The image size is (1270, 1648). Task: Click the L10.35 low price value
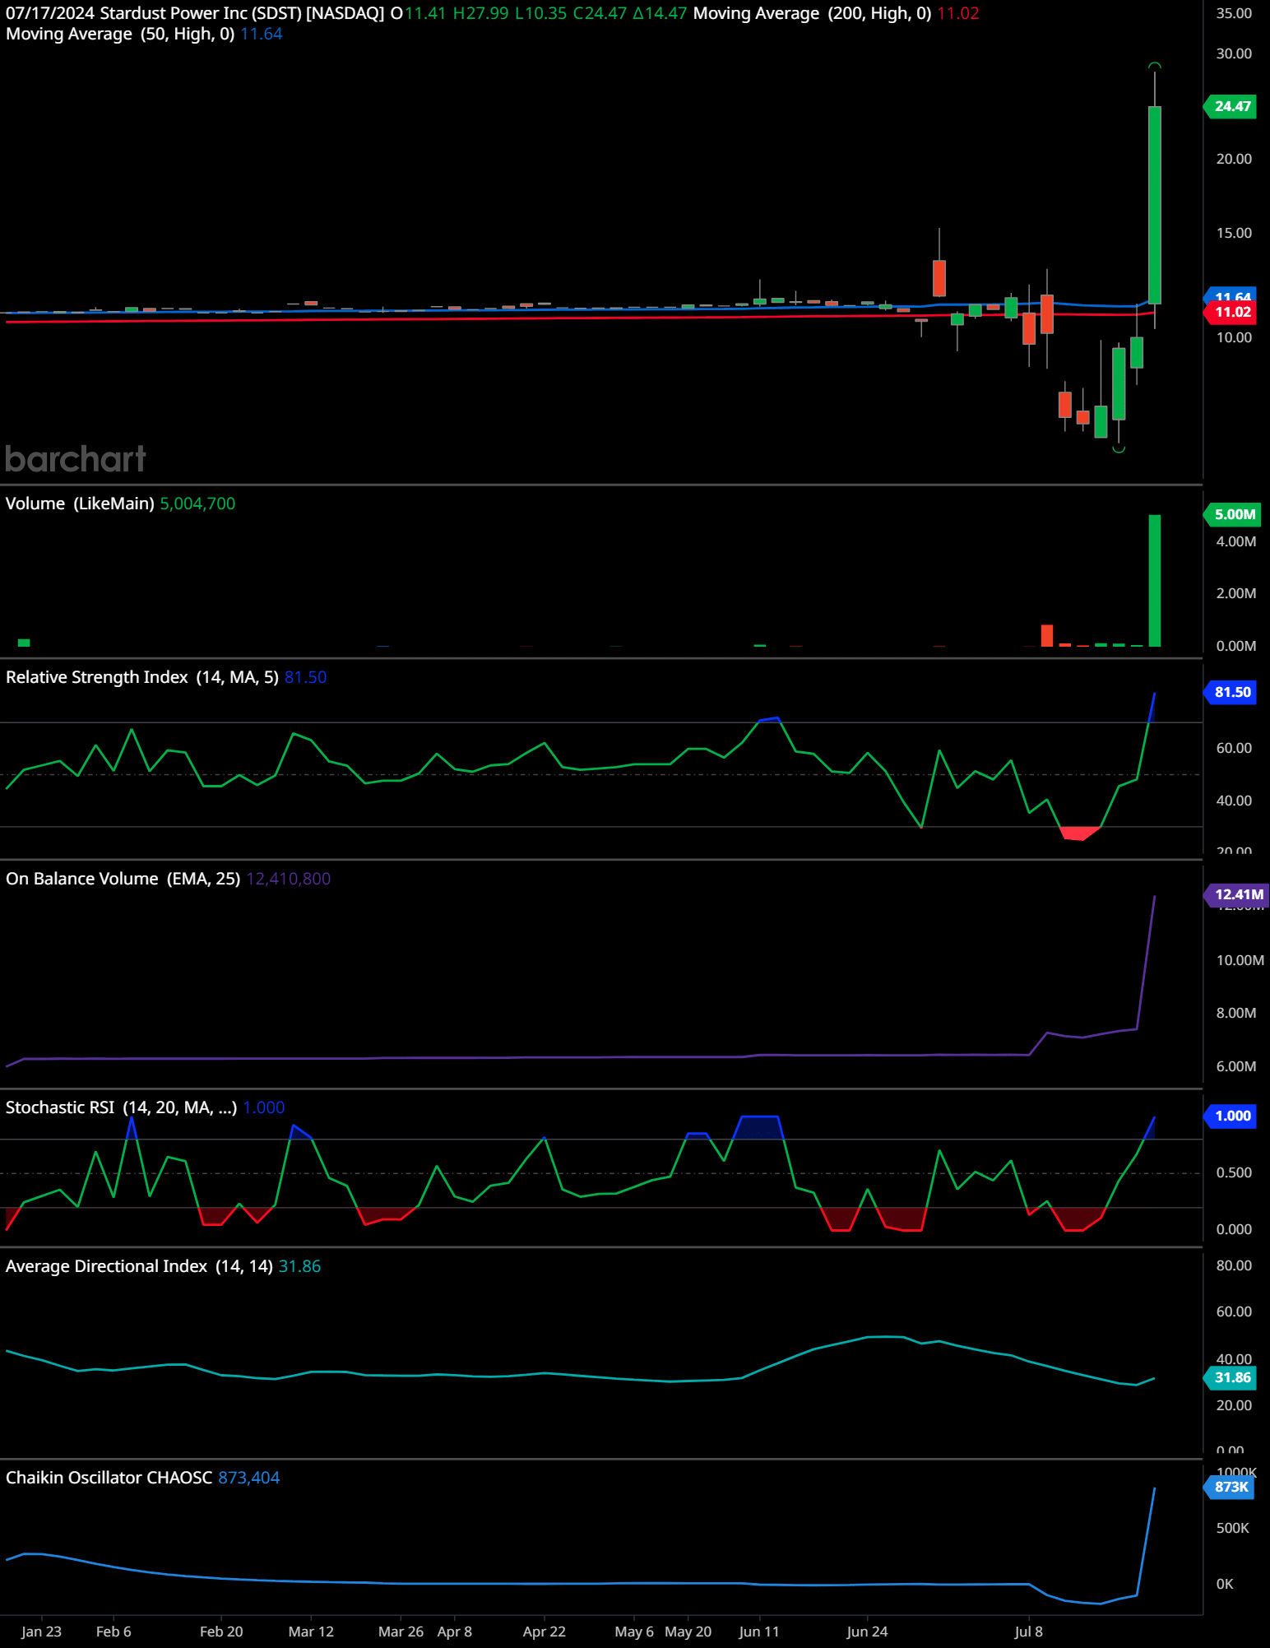pyautogui.click(x=540, y=13)
